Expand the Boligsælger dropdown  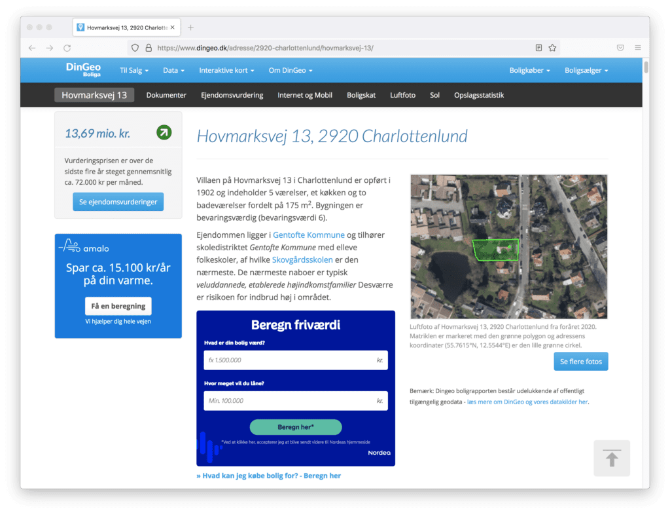click(586, 70)
